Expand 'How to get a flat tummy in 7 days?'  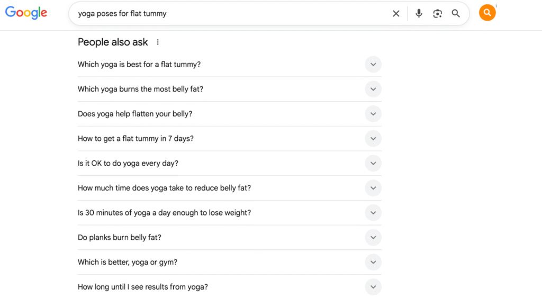pyautogui.click(x=230, y=139)
